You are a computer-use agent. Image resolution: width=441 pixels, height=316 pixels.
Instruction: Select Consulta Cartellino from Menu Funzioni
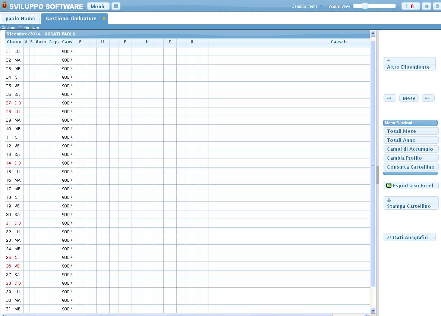click(x=410, y=167)
